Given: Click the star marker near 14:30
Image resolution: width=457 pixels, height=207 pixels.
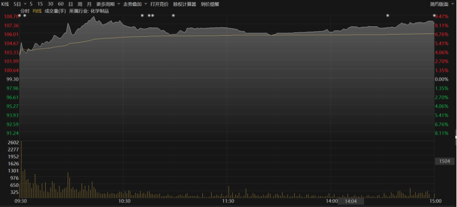Looking at the screenshot, I should [388, 15].
